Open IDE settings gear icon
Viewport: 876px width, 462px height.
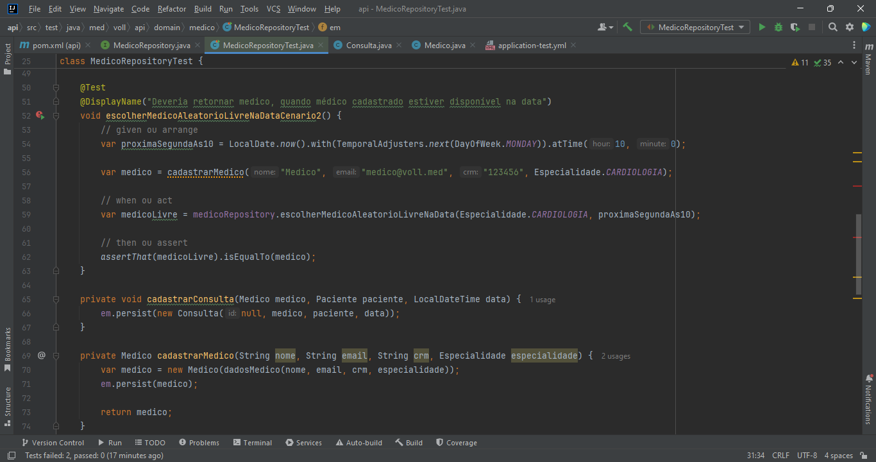[850, 28]
